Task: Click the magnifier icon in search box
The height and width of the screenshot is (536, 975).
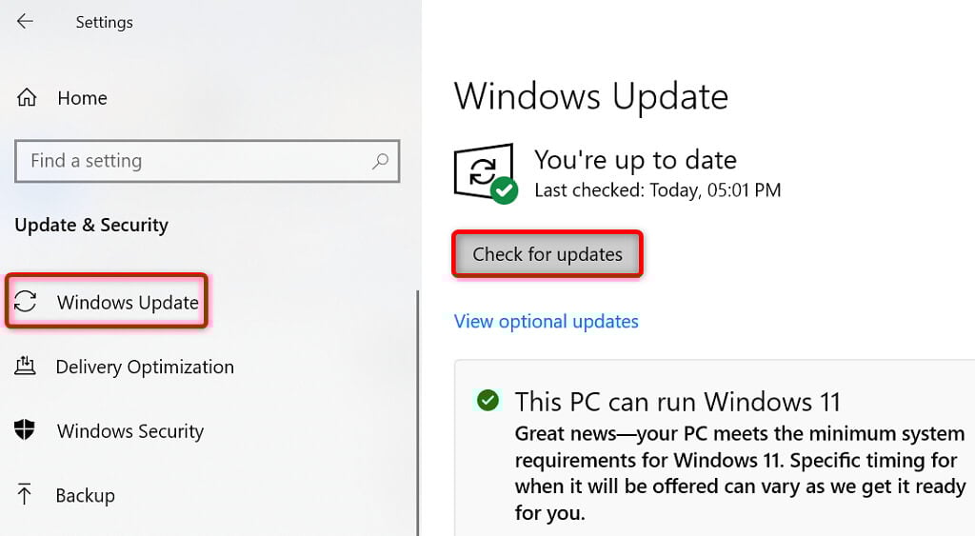Action: click(x=380, y=161)
